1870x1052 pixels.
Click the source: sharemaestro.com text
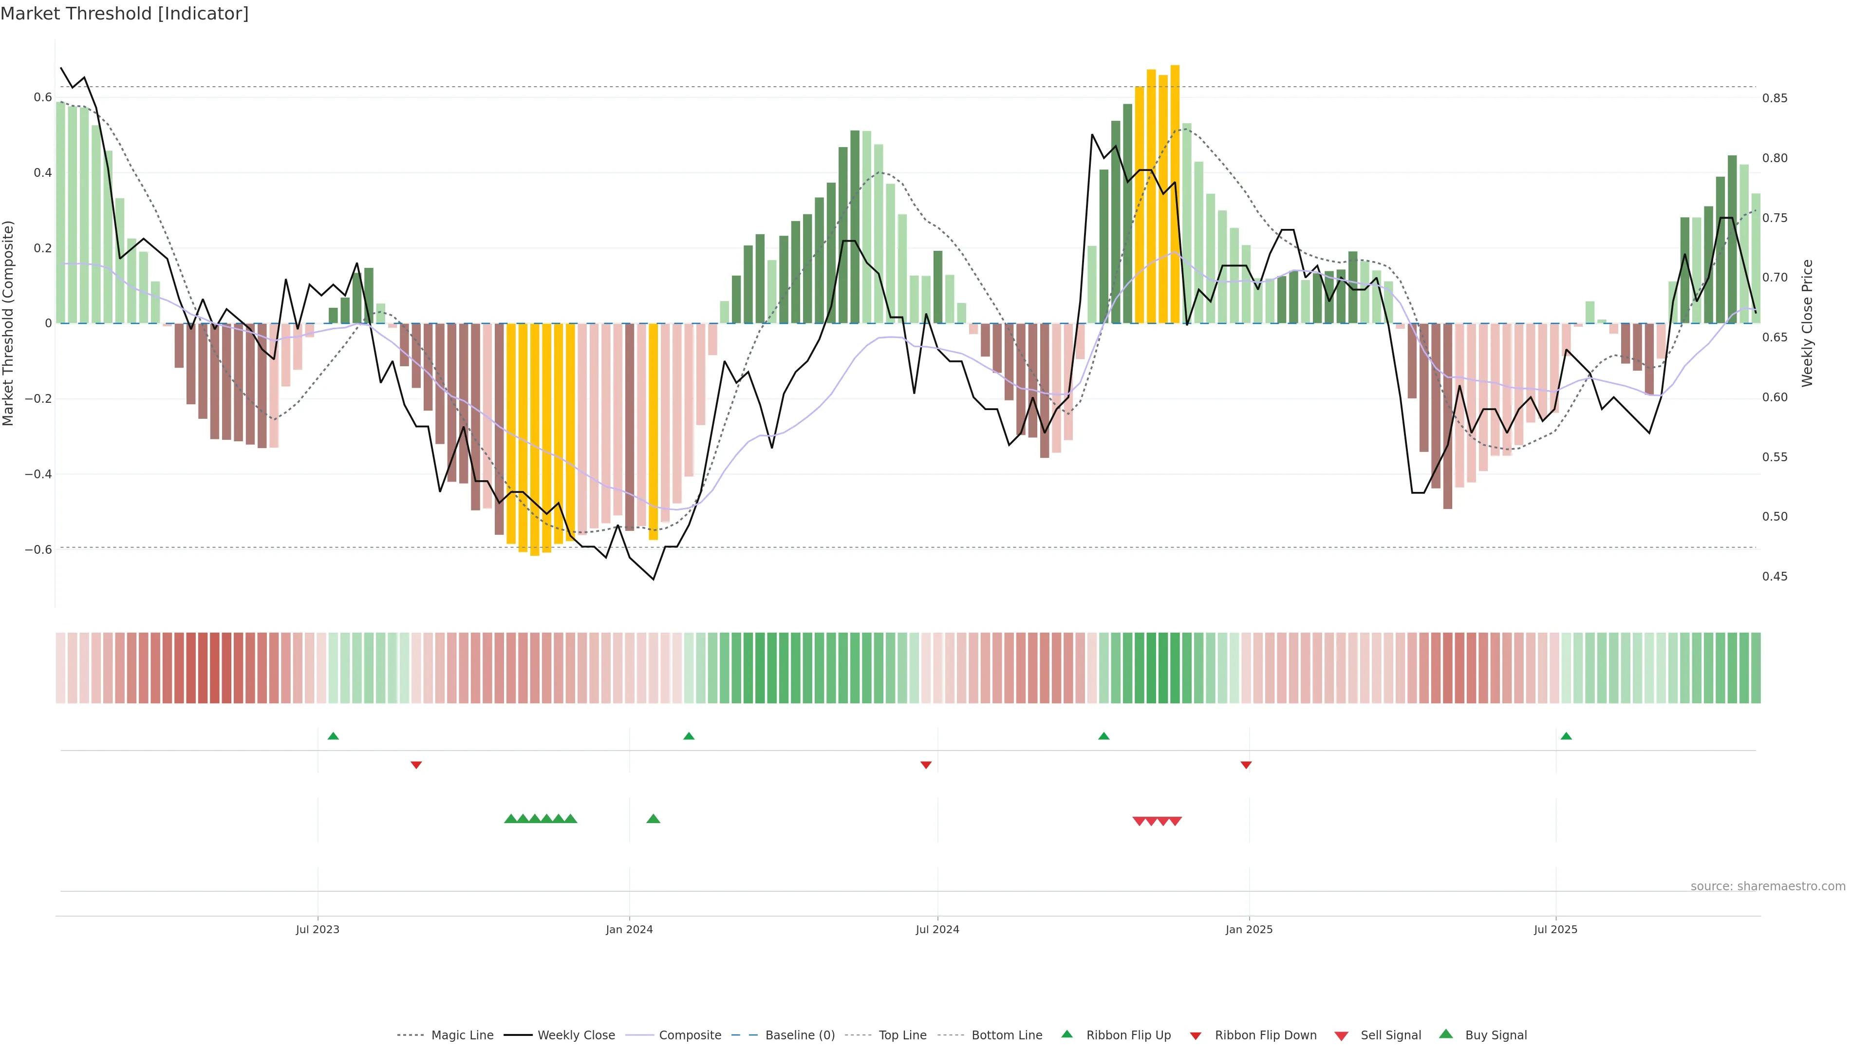[1768, 886]
